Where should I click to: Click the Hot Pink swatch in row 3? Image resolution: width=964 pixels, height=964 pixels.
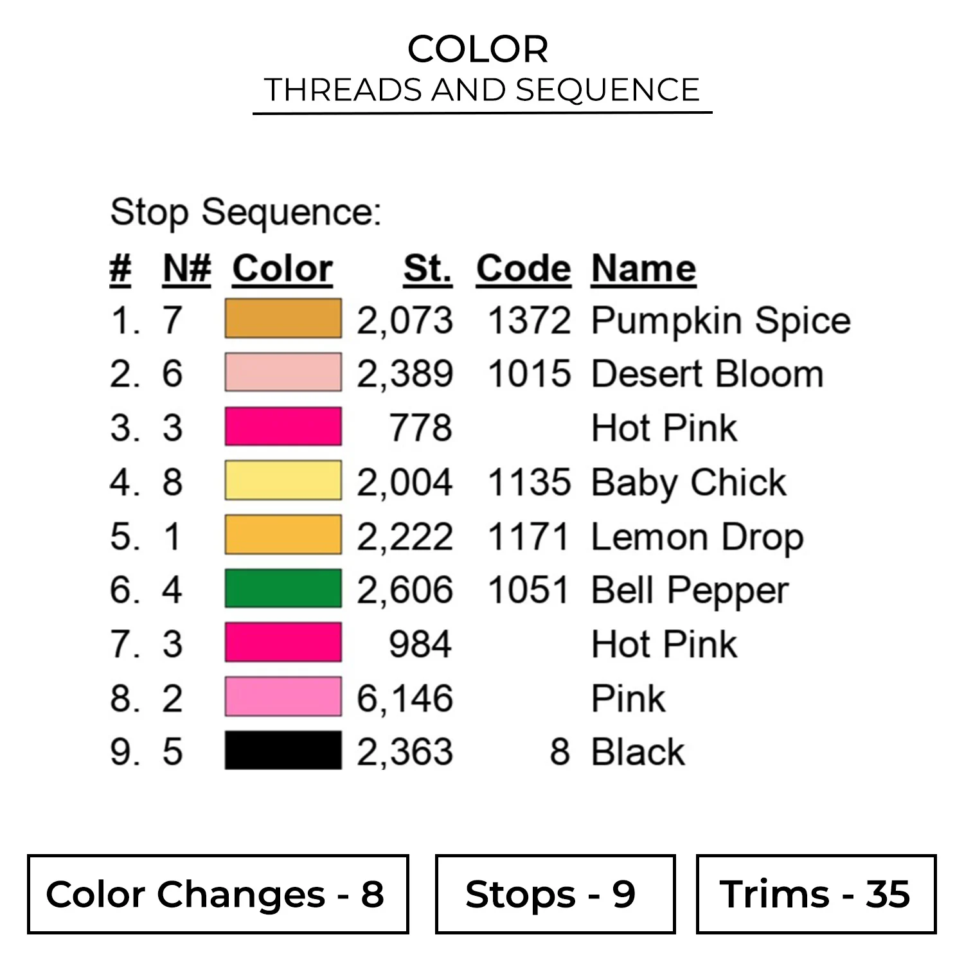point(283,427)
